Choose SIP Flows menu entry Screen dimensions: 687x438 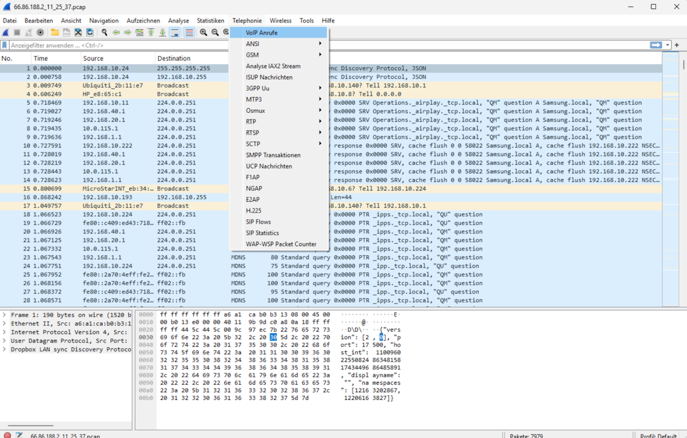pyautogui.click(x=258, y=222)
